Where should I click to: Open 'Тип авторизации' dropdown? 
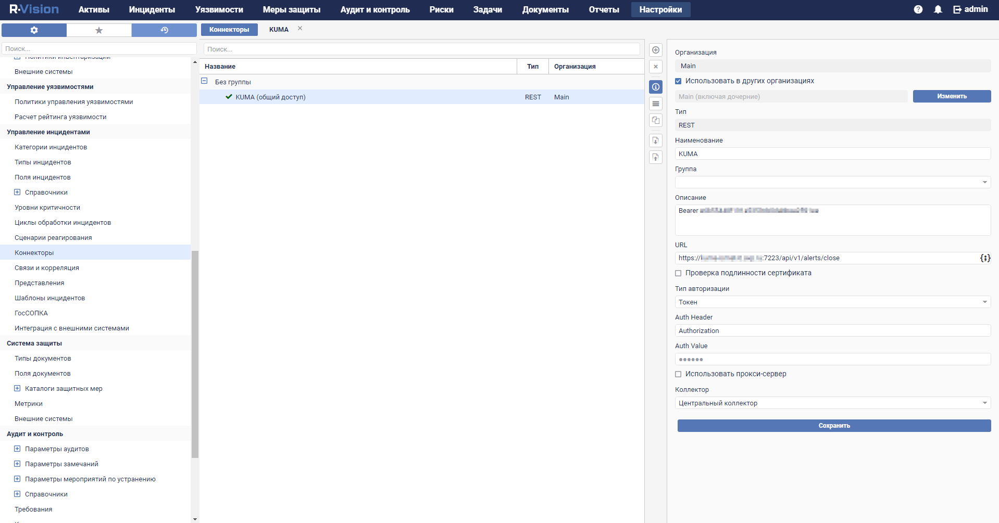click(832, 302)
